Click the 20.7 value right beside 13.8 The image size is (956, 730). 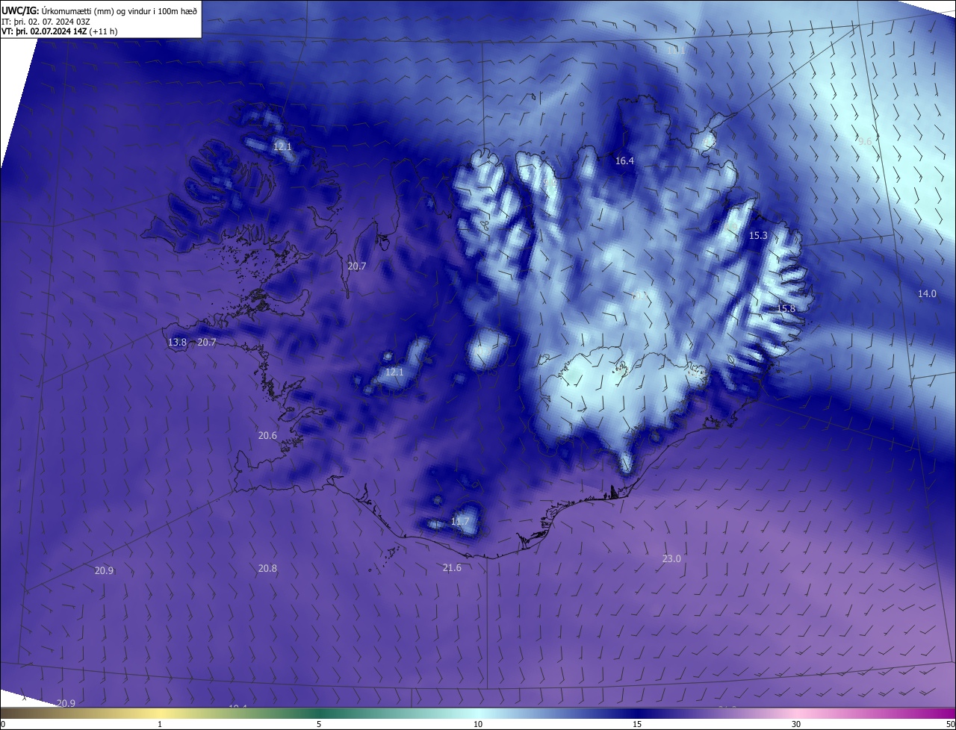coord(206,343)
